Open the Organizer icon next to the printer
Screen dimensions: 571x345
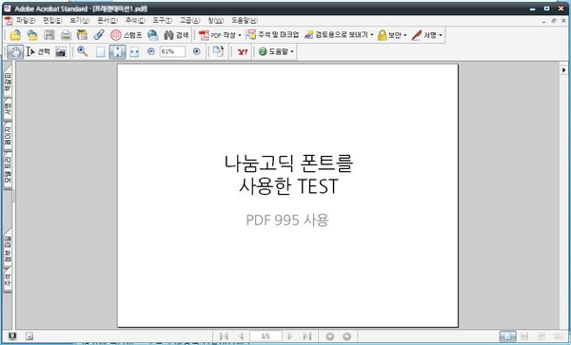coord(82,35)
